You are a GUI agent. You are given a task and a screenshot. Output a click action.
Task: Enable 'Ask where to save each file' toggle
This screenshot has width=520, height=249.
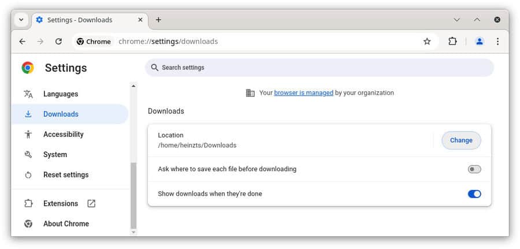tap(474, 169)
